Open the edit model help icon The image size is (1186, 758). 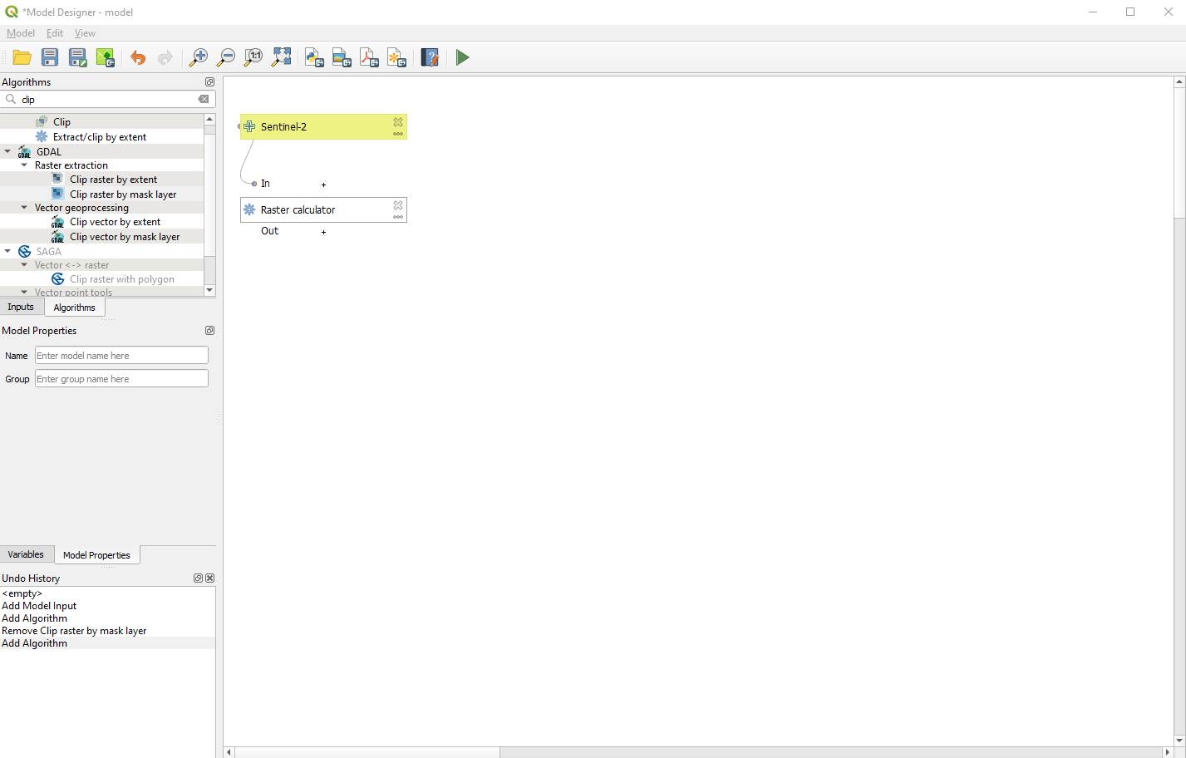click(430, 57)
